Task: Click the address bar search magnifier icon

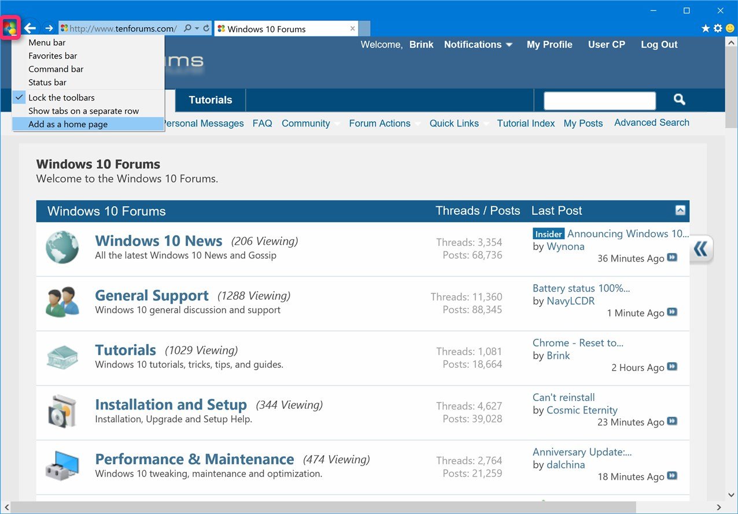Action: 188,28
